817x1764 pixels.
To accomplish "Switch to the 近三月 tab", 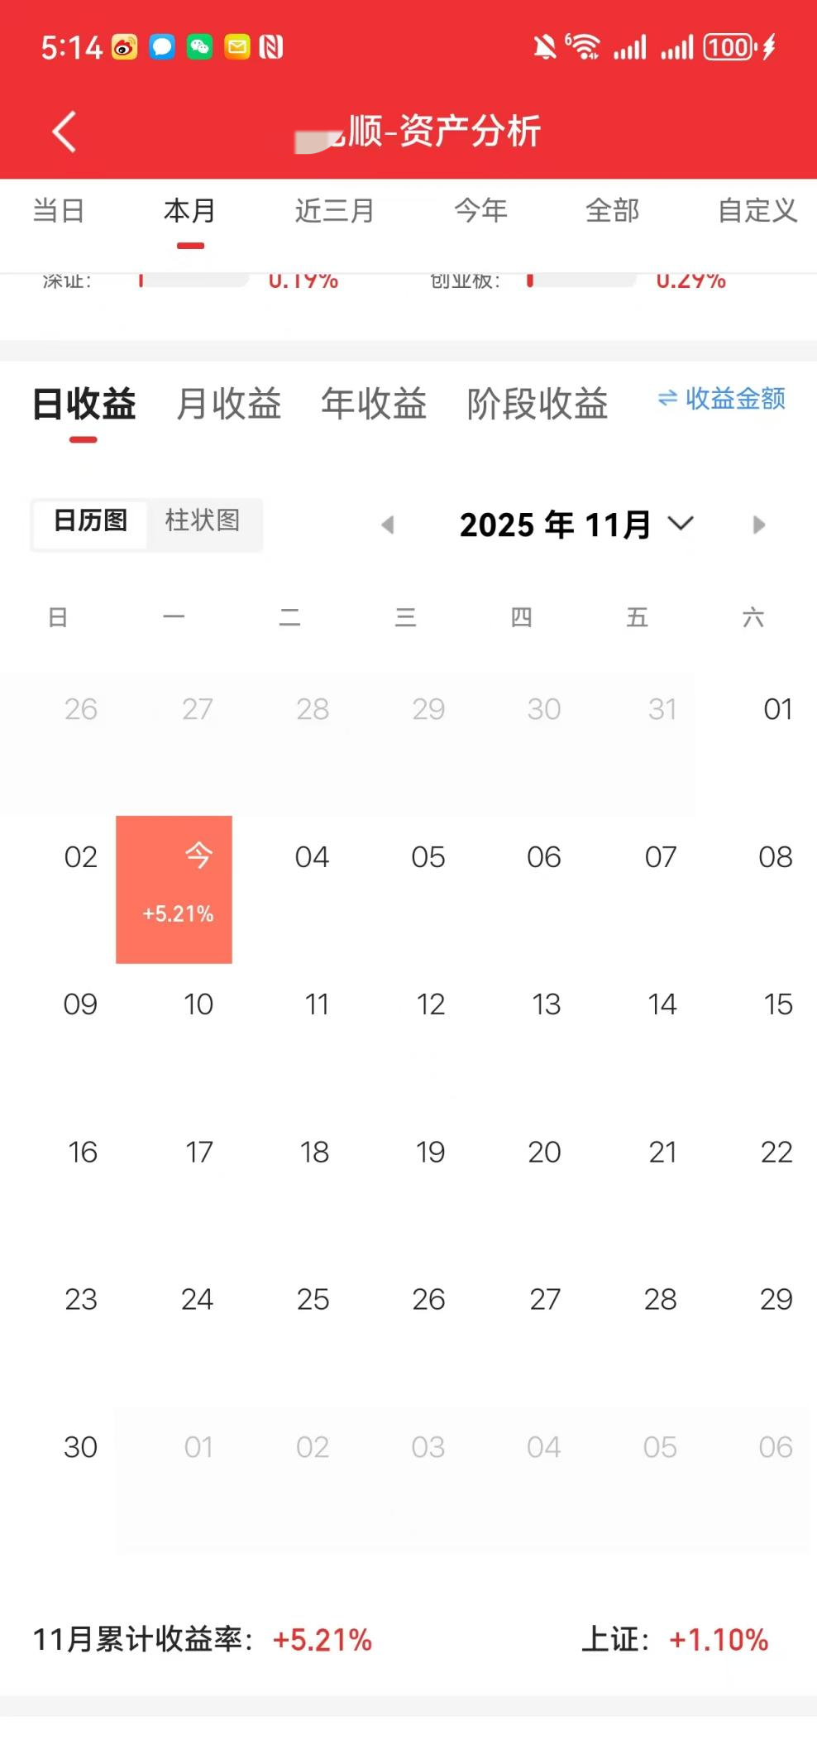I will [x=334, y=211].
